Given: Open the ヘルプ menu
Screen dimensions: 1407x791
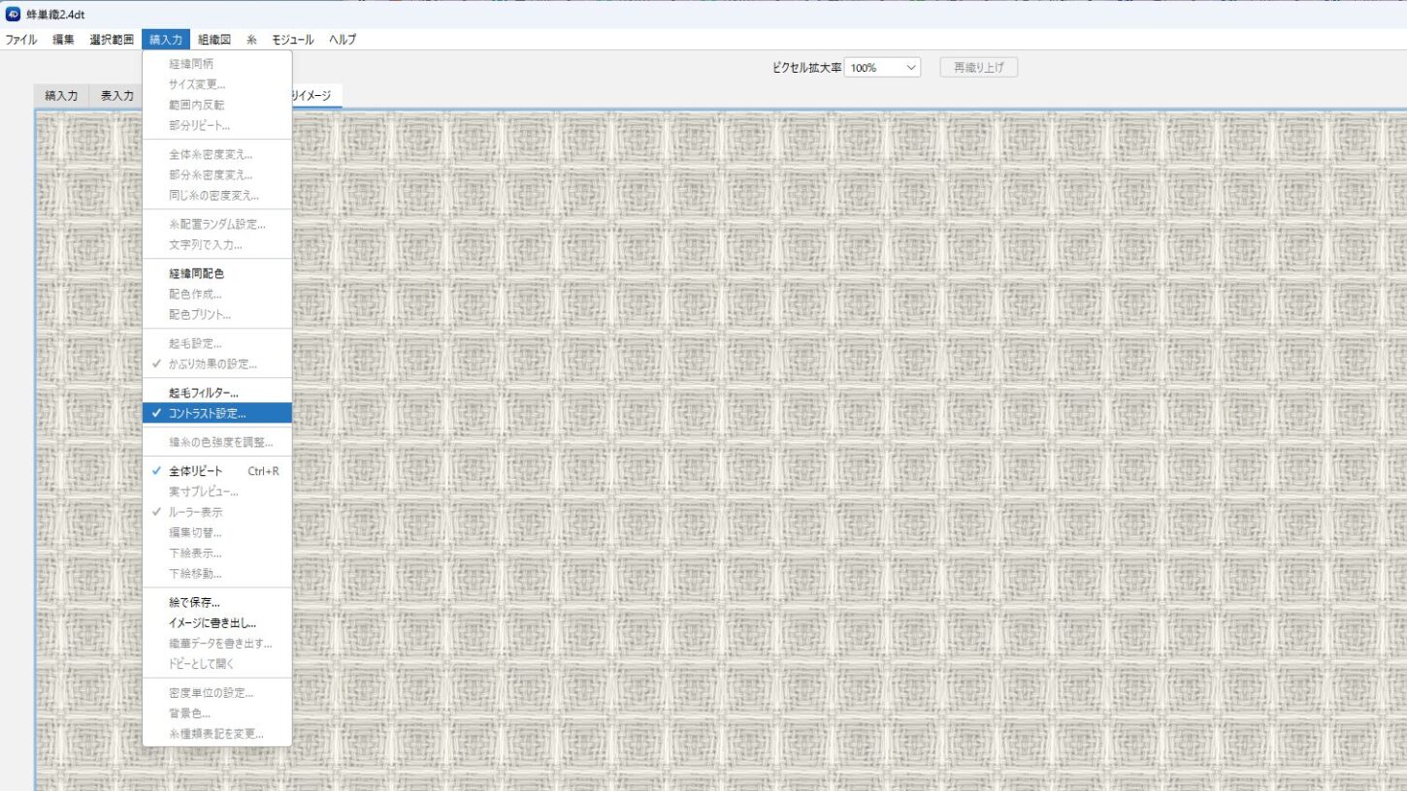Looking at the screenshot, I should coord(343,40).
